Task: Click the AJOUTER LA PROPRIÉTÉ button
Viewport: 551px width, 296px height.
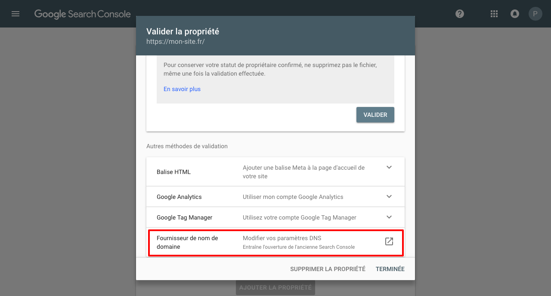Action: click(275, 287)
